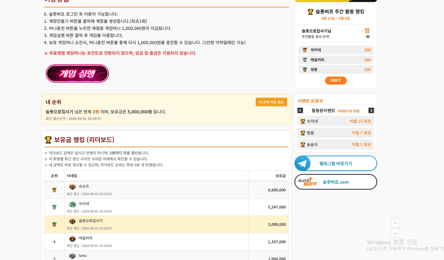The width and height of the screenshot is (444, 260).
Task: Click the 매일커피 name in weekly ranking
Action: [317, 60]
